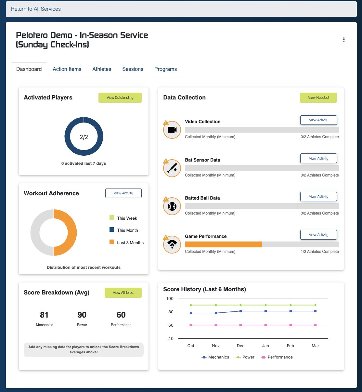362x392 pixels.
Task: Click '0 activated last 7 days' text
Action: click(x=84, y=163)
